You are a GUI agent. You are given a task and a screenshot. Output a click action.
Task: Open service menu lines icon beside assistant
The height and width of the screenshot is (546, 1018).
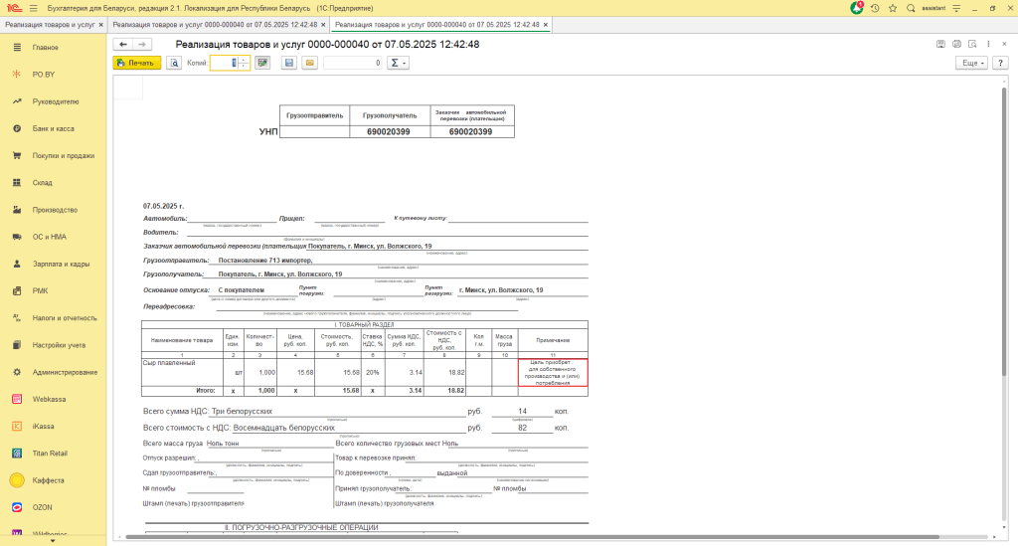pos(956,8)
